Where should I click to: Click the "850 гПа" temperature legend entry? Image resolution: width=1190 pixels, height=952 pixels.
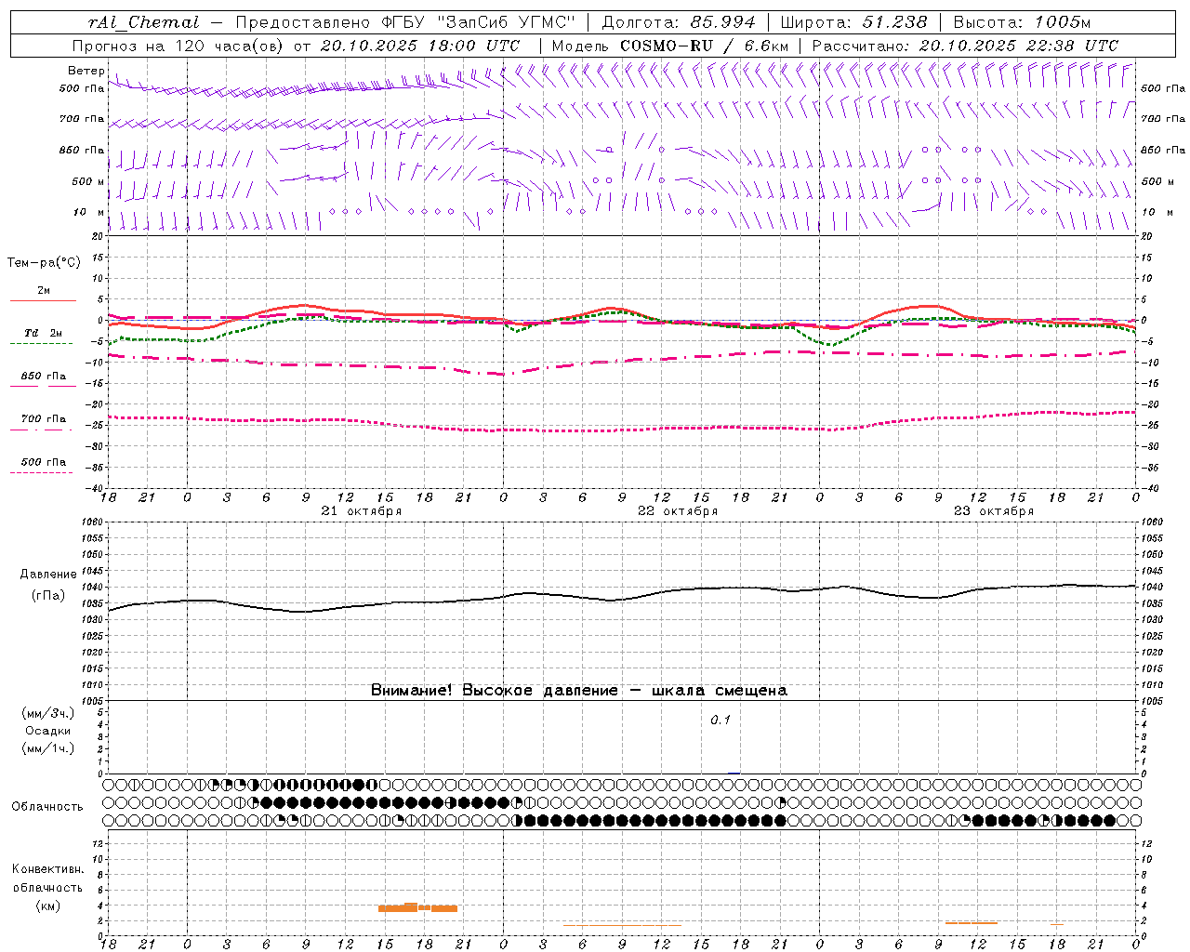click(44, 377)
